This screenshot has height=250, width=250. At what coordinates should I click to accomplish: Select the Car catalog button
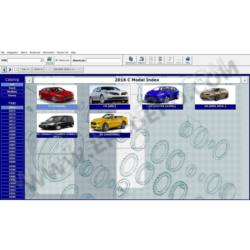tap(12, 85)
